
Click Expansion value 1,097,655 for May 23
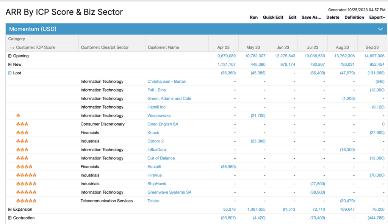pyautogui.click(x=256, y=209)
